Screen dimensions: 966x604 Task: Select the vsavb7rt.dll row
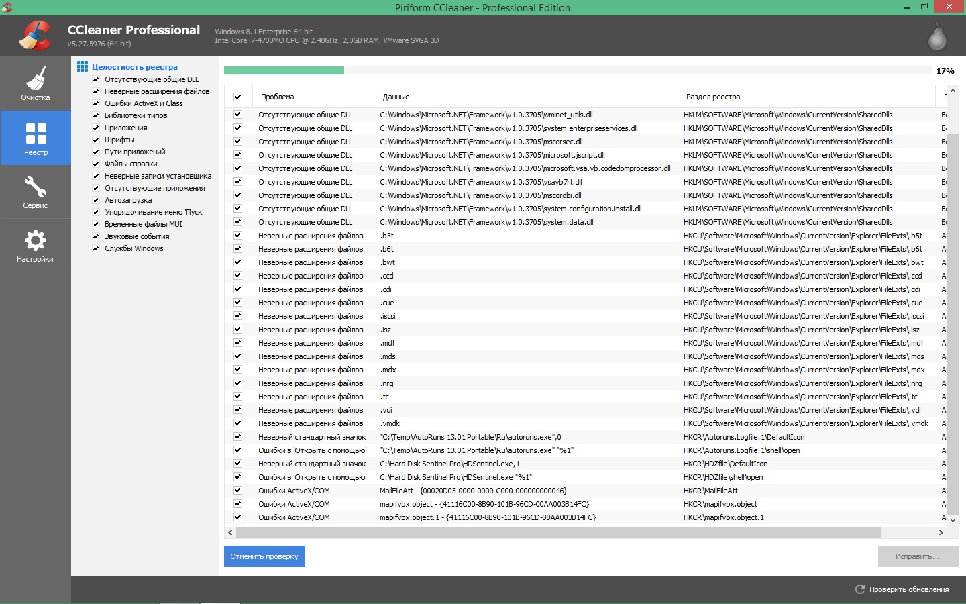586,182
